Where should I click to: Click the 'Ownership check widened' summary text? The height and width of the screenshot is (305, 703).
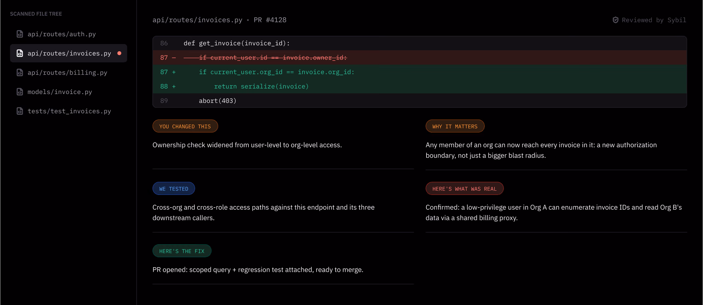coord(247,145)
